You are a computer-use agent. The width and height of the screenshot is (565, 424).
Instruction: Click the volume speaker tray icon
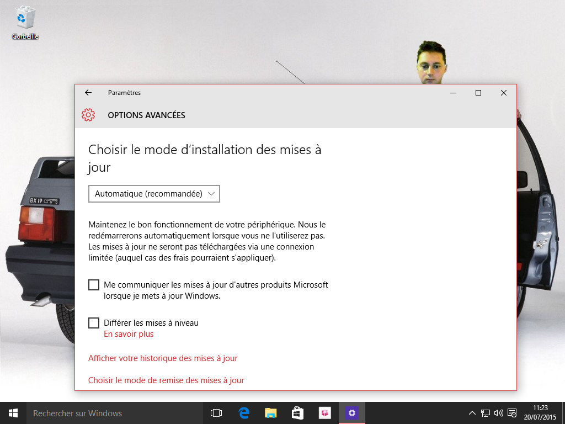pos(499,413)
